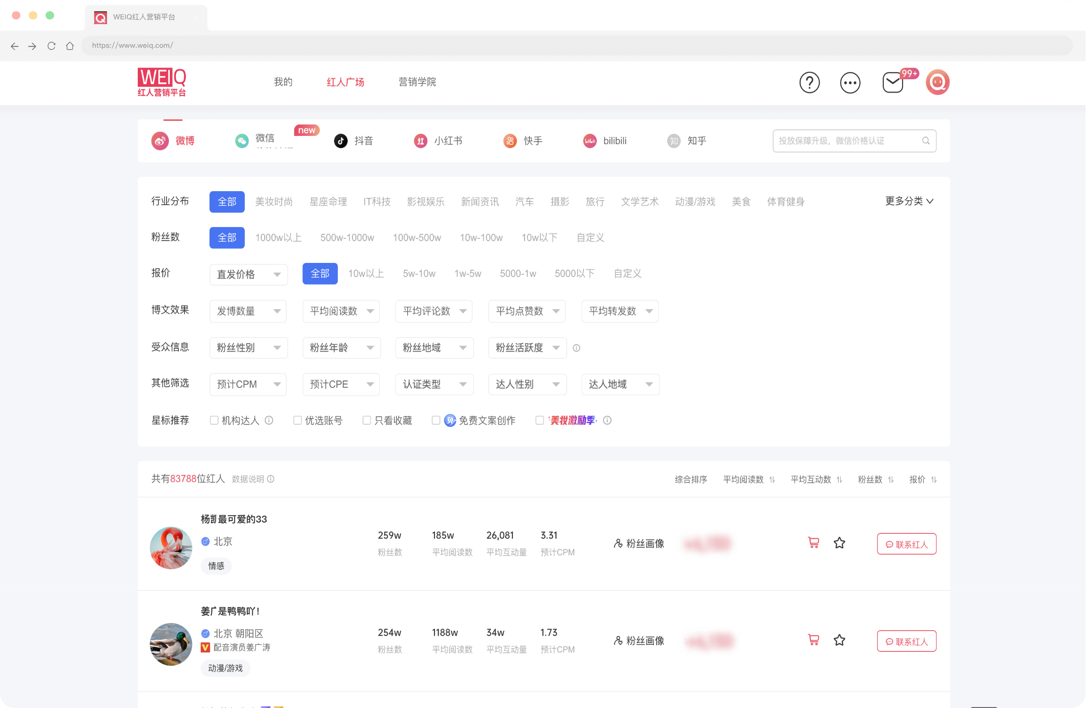The width and height of the screenshot is (1087, 708).
Task: Open the 粉丝性别 dropdown
Action: point(248,348)
